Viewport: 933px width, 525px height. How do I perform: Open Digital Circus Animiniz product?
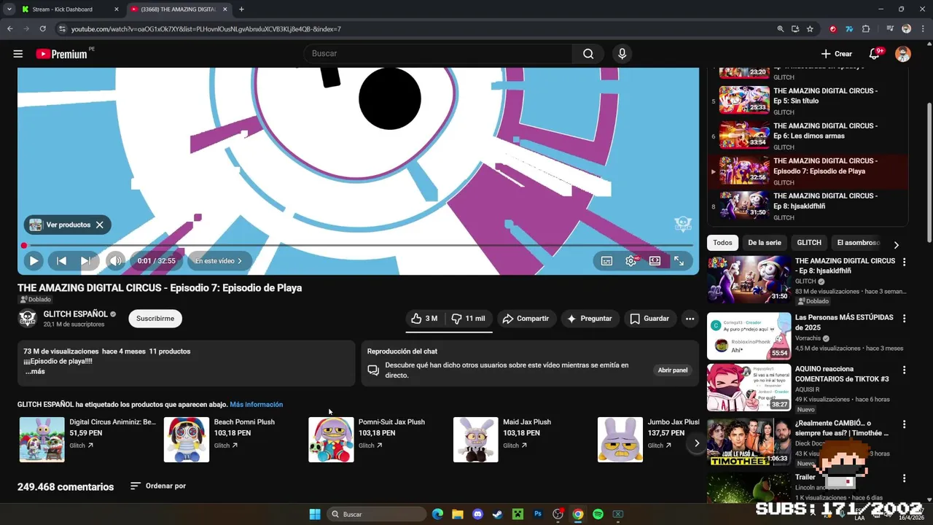tap(88, 440)
